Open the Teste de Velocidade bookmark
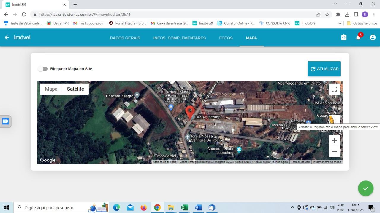Viewport: 380px width, 213px height. [x=23, y=23]
